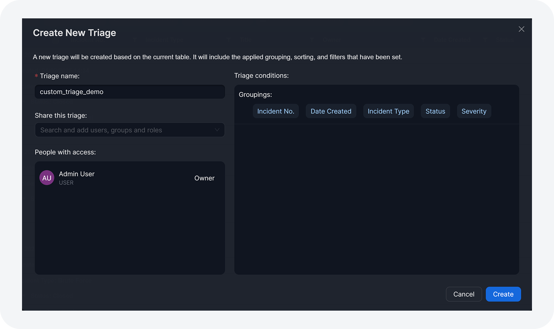Screen dimensions: 554x329
Task: Click the Admin User name entry
Action: 77,174
